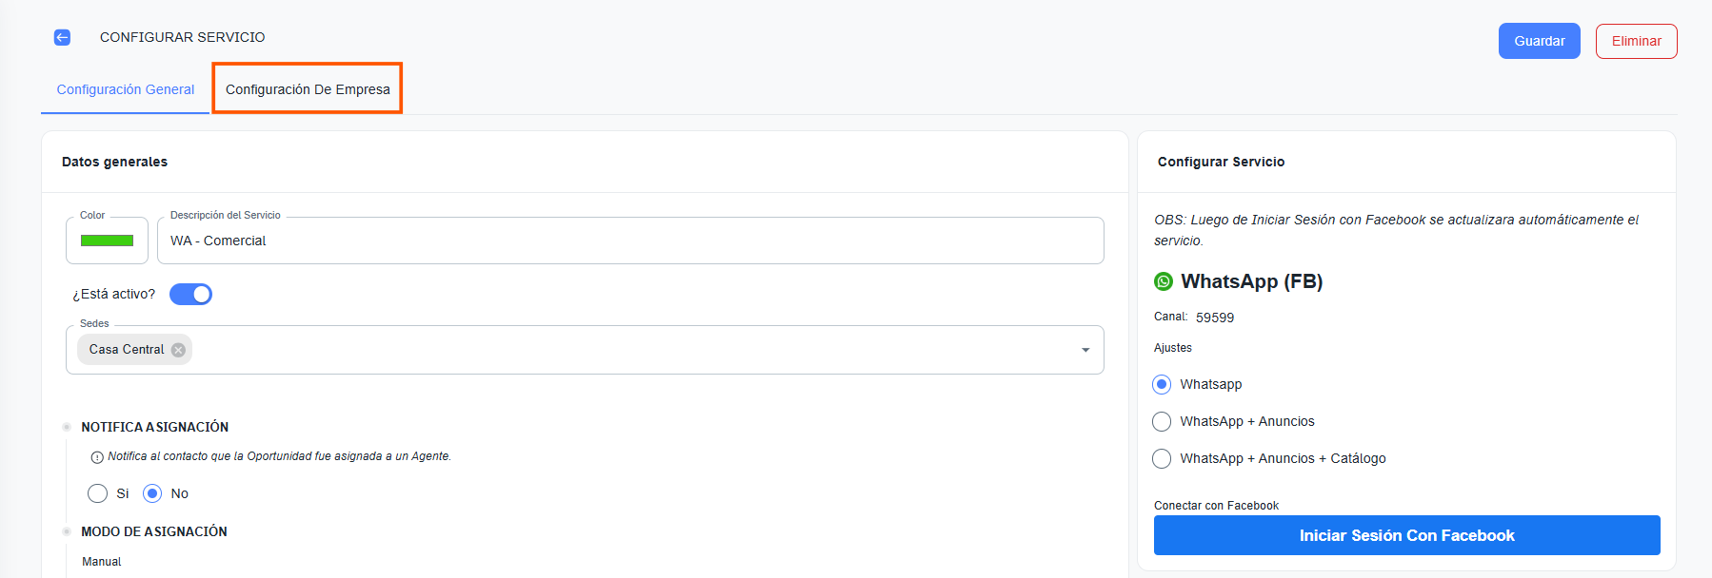This screenshot has height=578, width=1712.
Task: Click the Descripción del Servicio field
Action: tap(628, 241)
